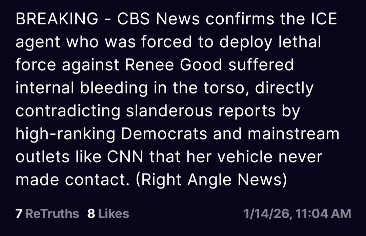
Task: Open the 7 ReTruths list
Action: tap(47, 214)
